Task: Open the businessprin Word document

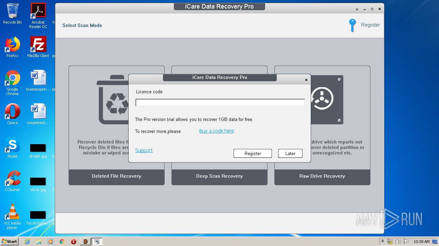Action: 38,81
